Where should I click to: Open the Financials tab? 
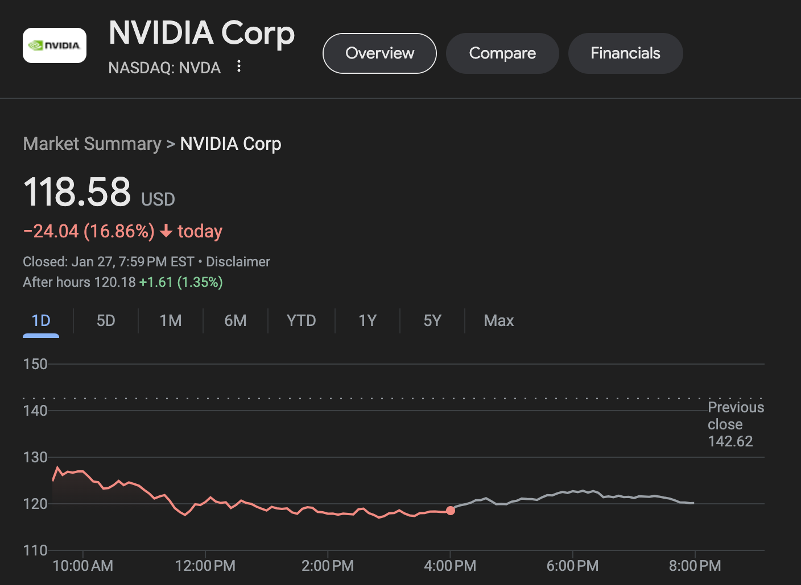[x=625, y=53]
